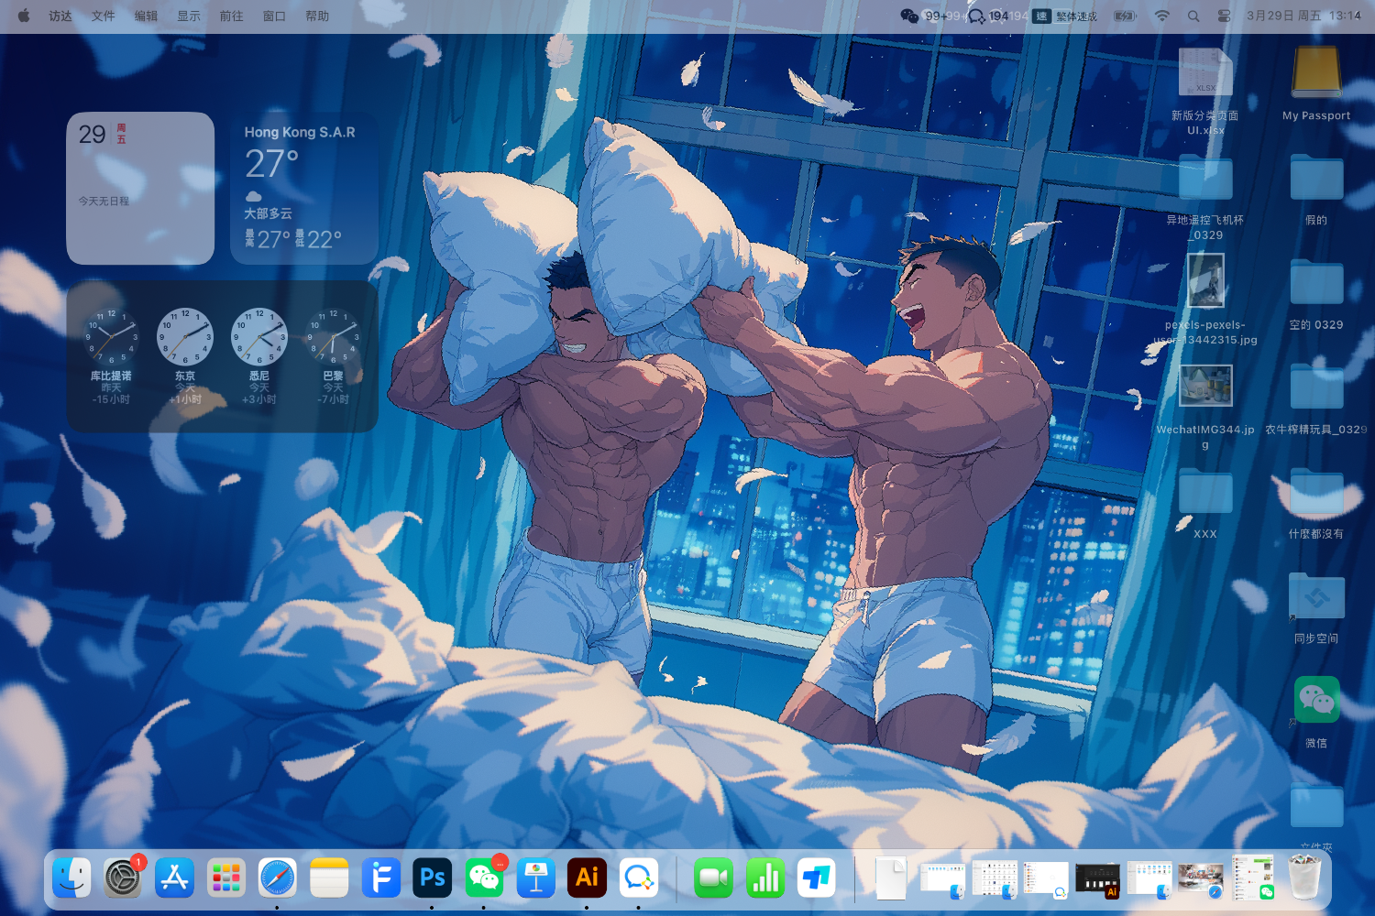The width and height of the screenshot is (1375, 916).
Task: Open the Wi-Fi status menu
Action: tap(1161, 16)
